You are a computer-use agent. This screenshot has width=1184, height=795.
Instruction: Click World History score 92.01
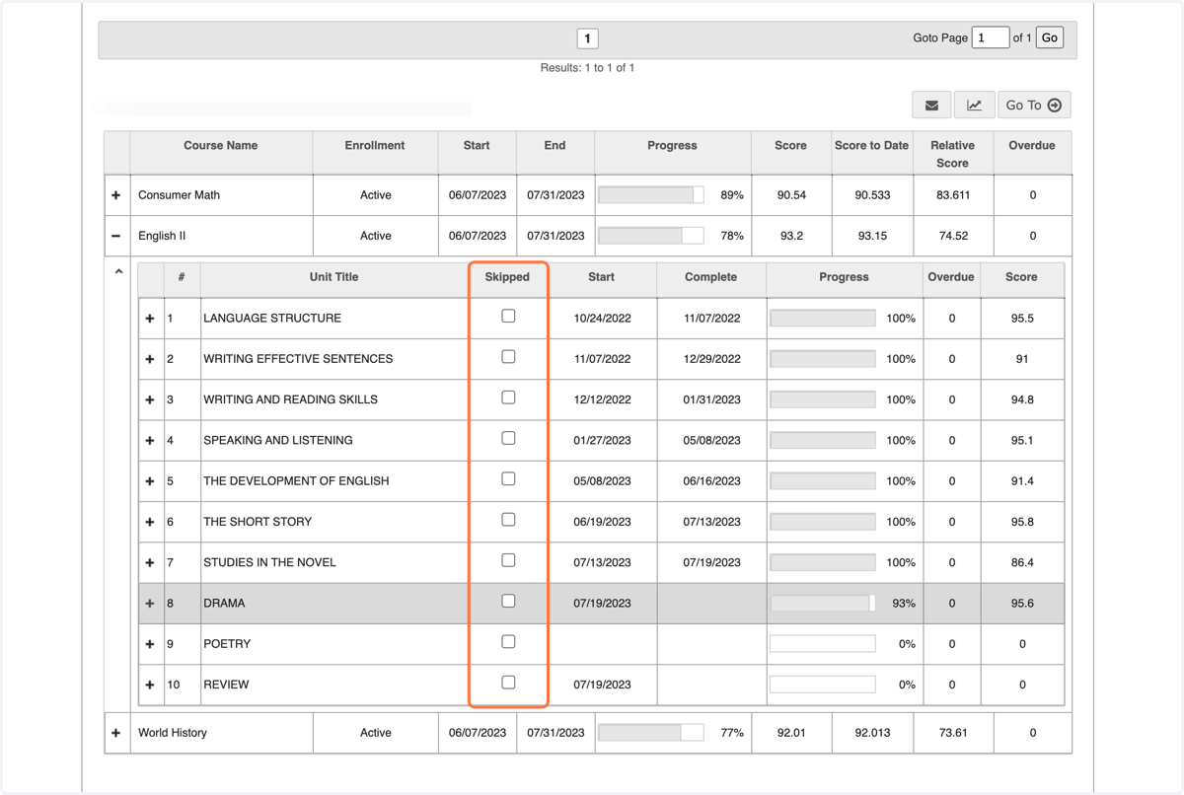(x=791, y=733)
